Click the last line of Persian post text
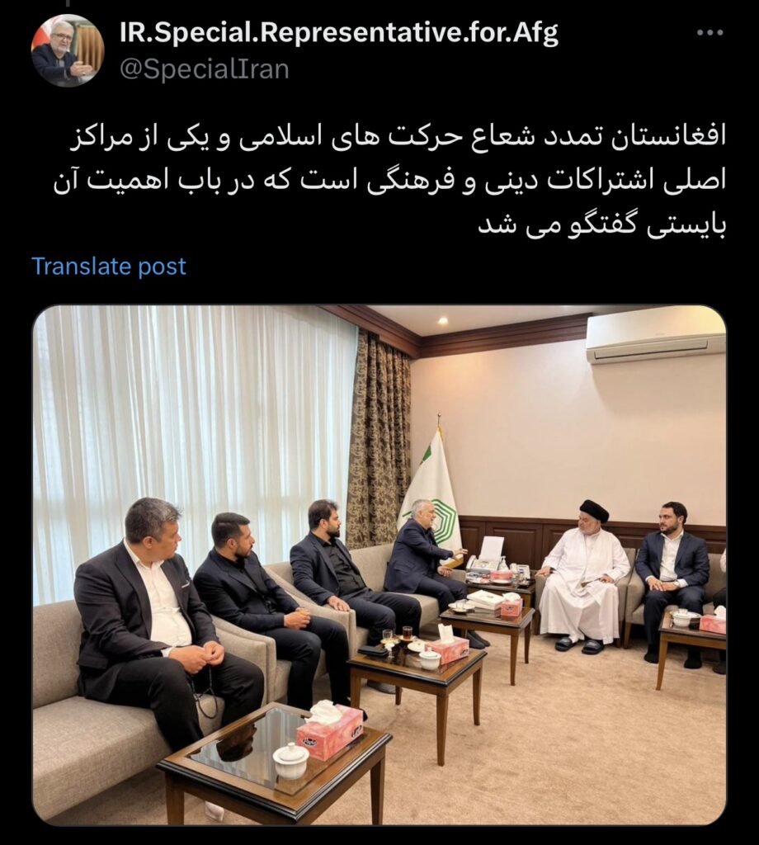 click(x=602, y=224)
